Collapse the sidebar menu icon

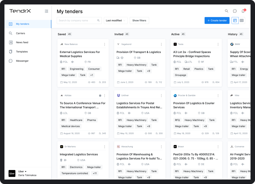46,11
